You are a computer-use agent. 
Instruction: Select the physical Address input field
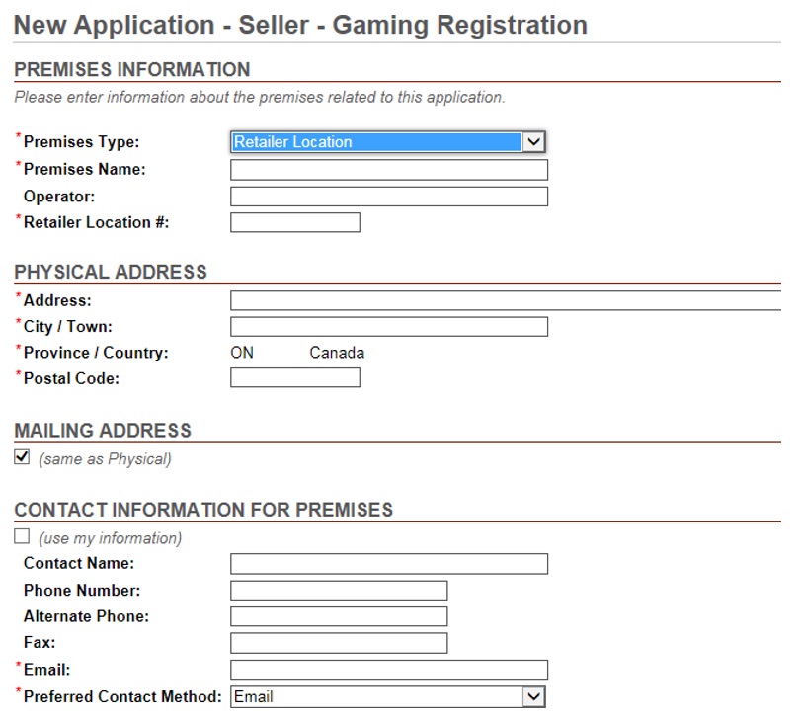pos(506,300)
